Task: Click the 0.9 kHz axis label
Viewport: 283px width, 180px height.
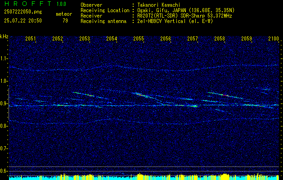Action: pyautogui.click(x=4, y=103)
